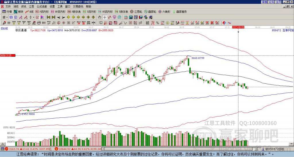Select the crosshair cursor tool

(105, 17)
